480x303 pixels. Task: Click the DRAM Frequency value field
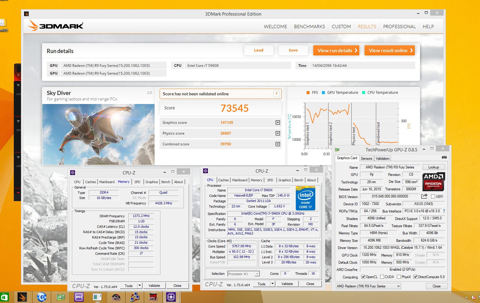click(x=141, y=216)
